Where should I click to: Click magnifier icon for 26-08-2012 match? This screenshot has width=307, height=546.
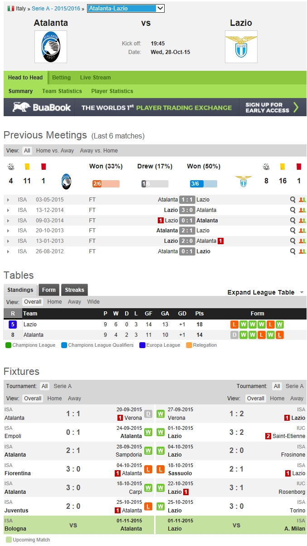click(x=293, y=251)
